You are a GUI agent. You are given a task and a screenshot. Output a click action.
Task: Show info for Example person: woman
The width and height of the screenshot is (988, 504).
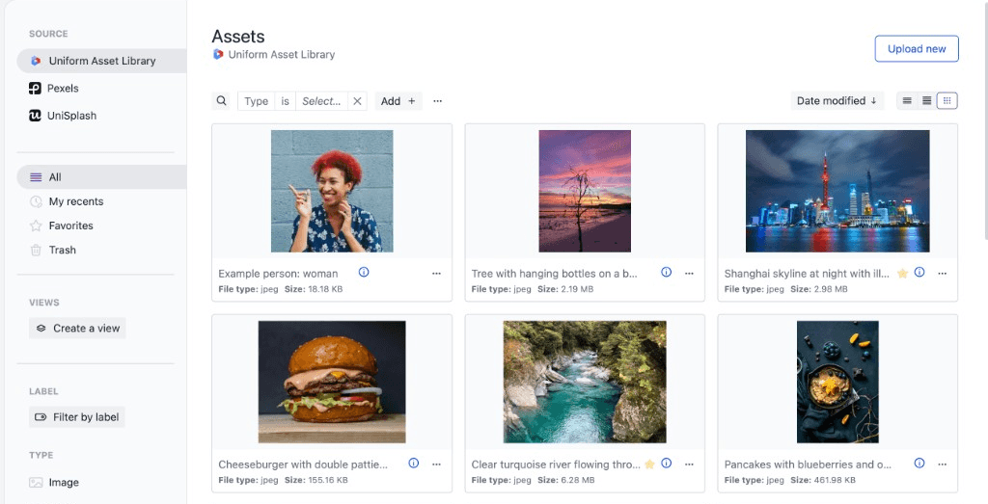pos(364,273)
